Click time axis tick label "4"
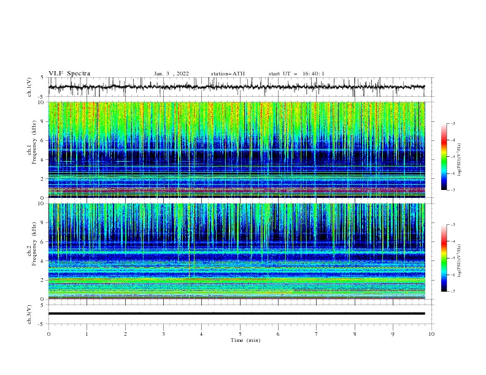Screen dimensions: 486x375 click(202, 334)
